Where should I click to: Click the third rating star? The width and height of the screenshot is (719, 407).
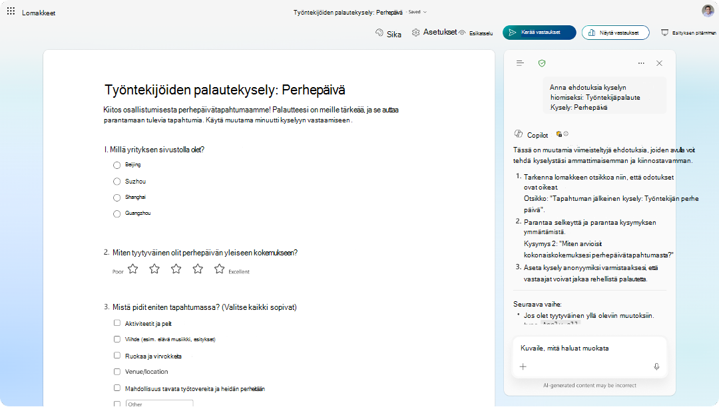pyautogui.click(x=176, y=269)
